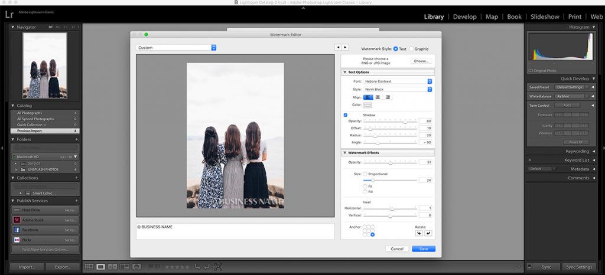Open the Custom preset dropdown

(x=176, y=48)
